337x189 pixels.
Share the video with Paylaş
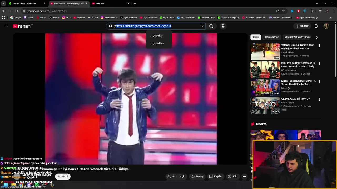point(197,176)
